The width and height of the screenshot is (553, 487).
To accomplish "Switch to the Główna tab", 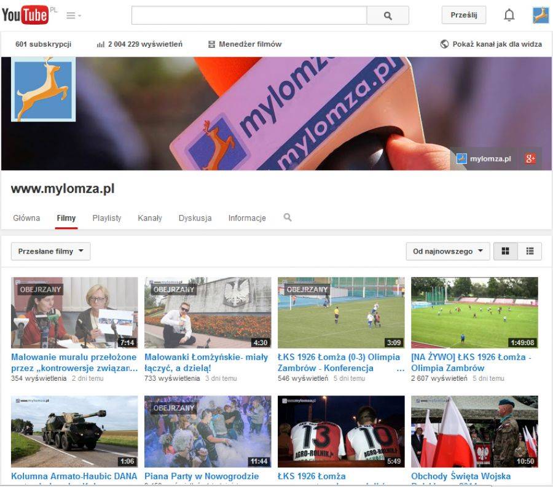I will point(26,218).
